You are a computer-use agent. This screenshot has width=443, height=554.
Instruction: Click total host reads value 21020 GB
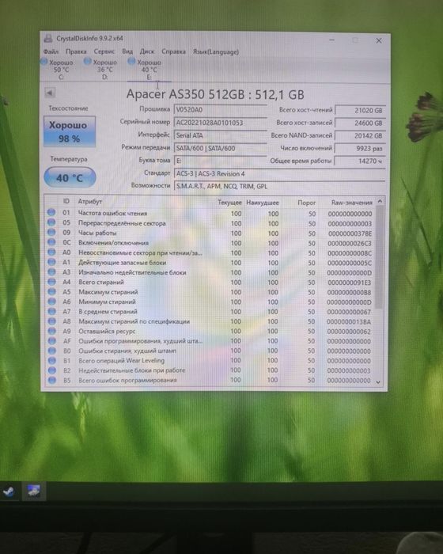click(x=361, y=110)
